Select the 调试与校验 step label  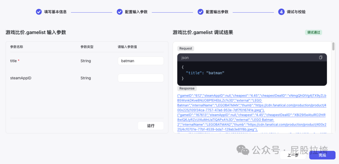296,12
